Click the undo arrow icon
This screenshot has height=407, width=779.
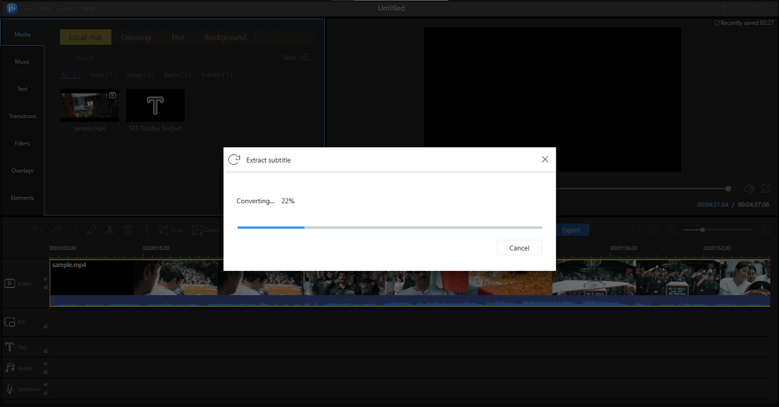[x=37, y=230]
